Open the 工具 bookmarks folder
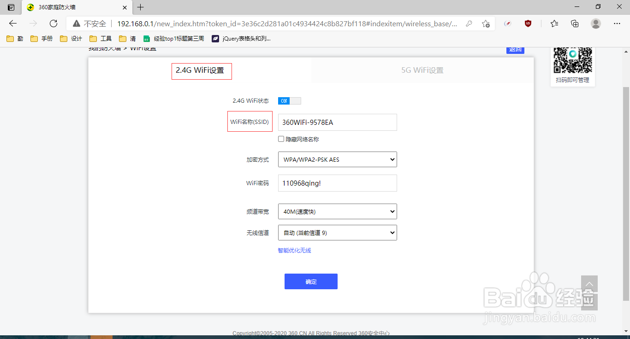This screenshot has width=630, height=339. tap(101, 39)
